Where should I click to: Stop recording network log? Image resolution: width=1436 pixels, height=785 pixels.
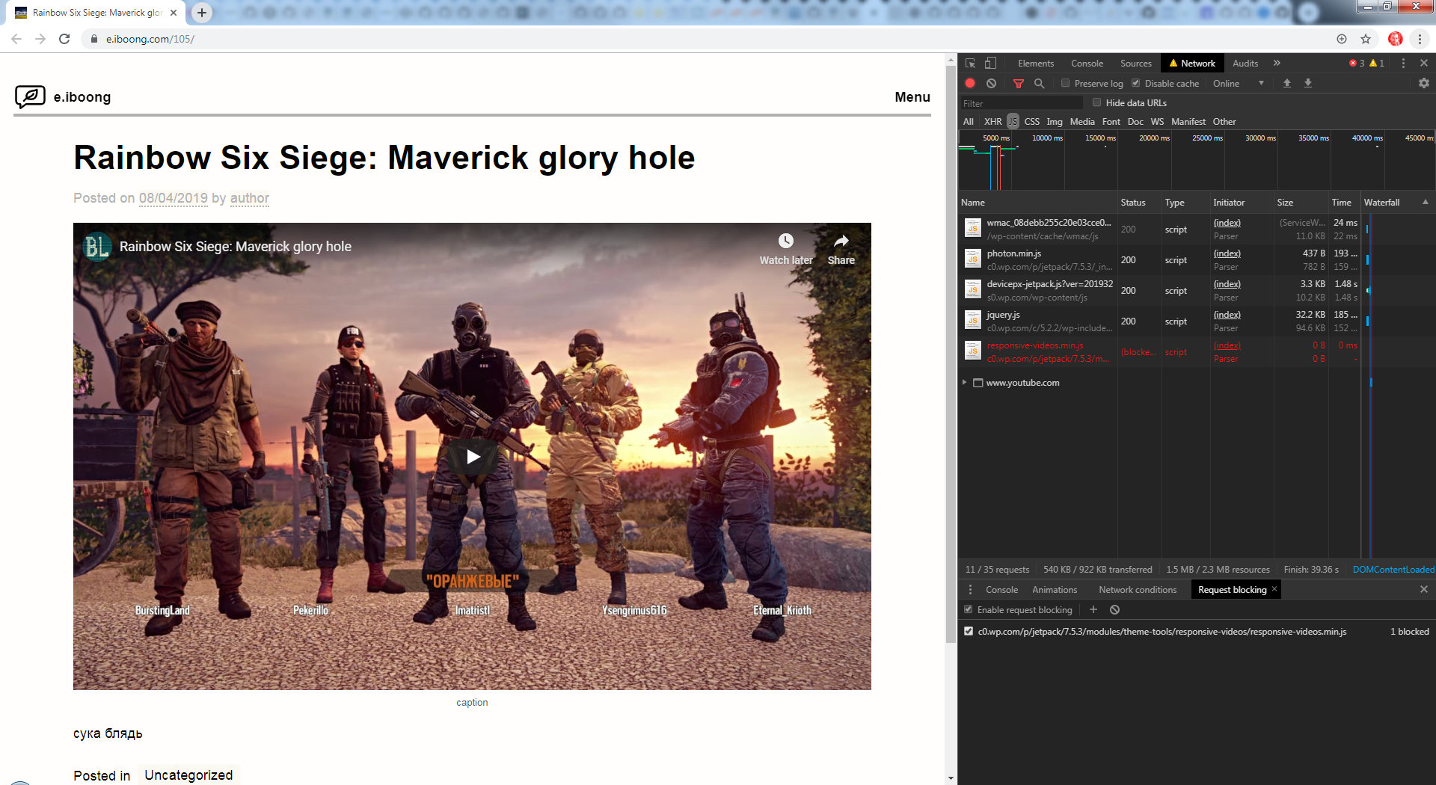(970, 84)
